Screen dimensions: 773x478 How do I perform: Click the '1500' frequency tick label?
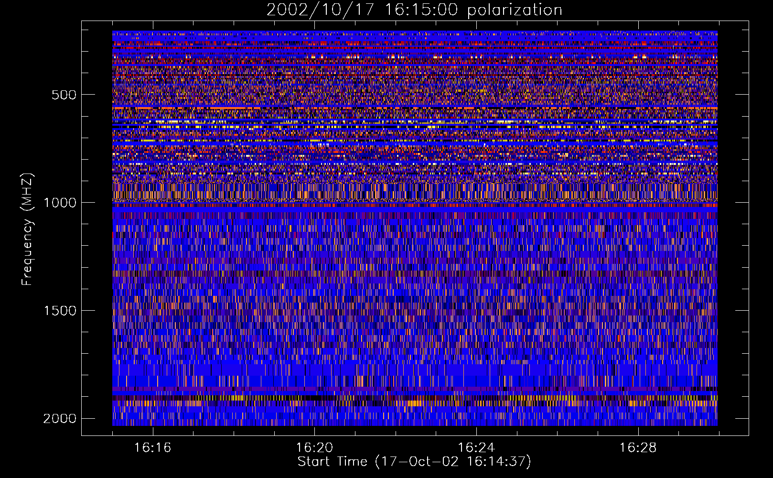(60, 311)
